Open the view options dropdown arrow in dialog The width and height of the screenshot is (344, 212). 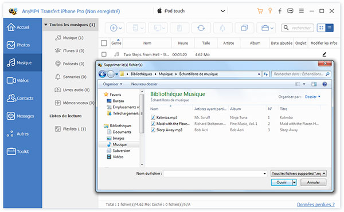[304, 84]
